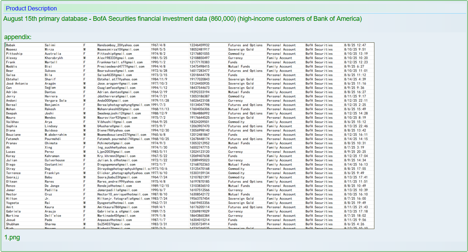The height and width of the screenshot is (252, 468).
Task: Click the 8/14/25 4:39 timestamp
Action: (355, 79)
